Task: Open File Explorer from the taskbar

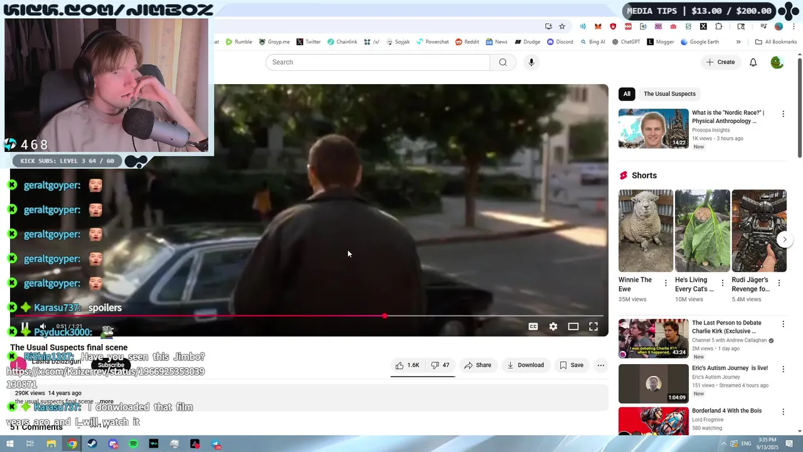Action: [51, 444]
